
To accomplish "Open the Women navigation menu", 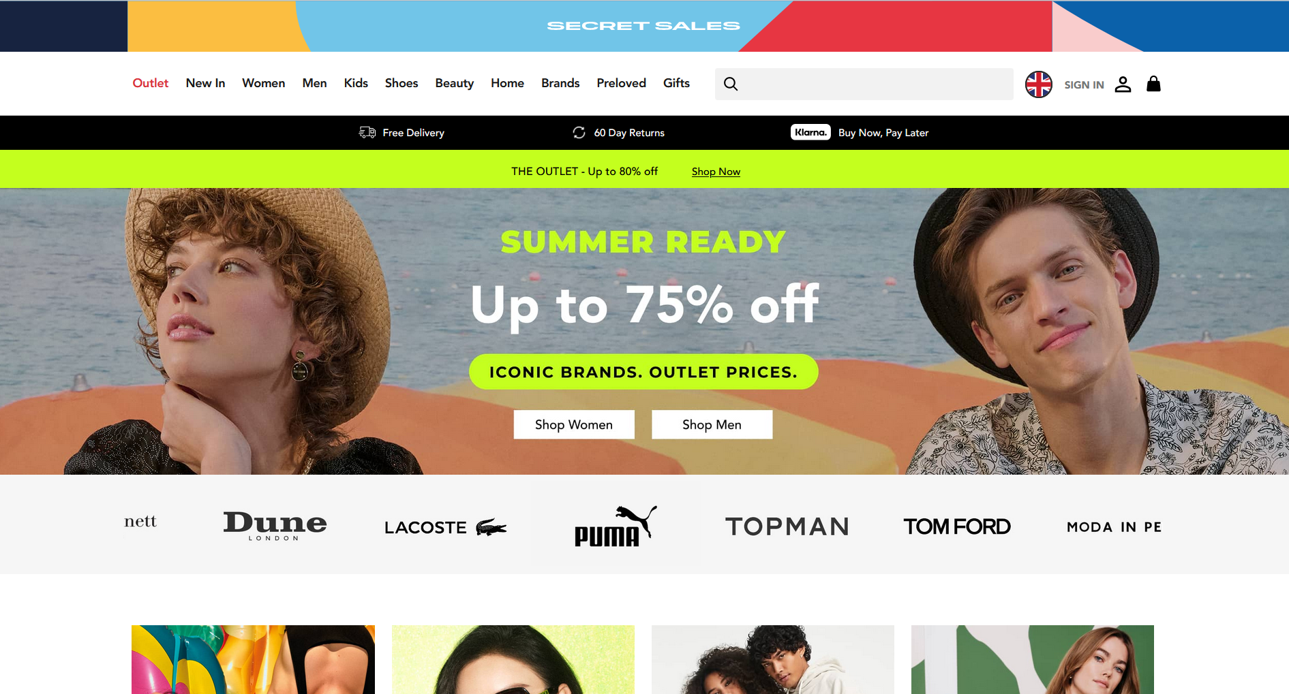I will [263, 83].
